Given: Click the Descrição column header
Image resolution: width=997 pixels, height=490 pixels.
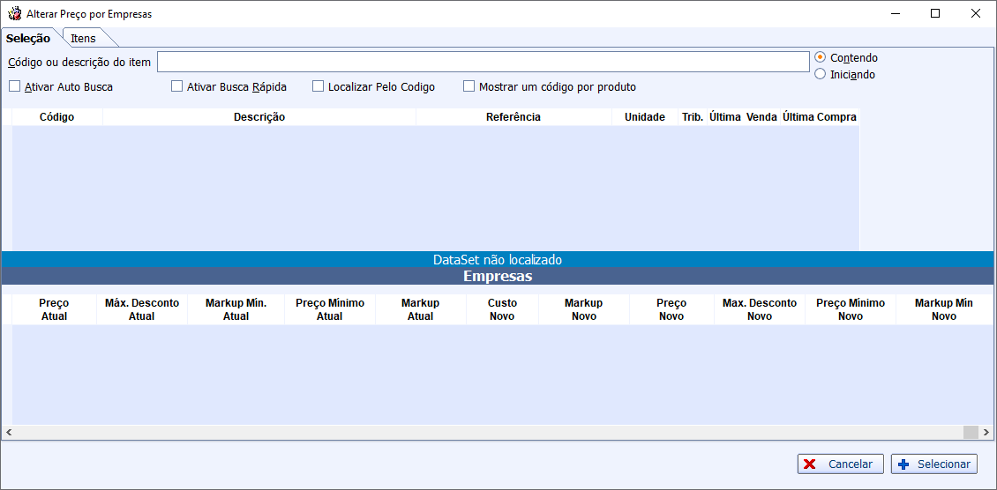Looking at the screenshot, I should (x=259, y=117).
